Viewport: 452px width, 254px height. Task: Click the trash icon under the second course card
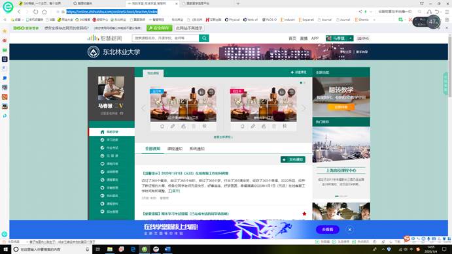pos(274,126)
